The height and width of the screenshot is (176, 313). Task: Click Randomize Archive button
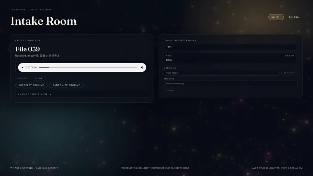coord(66,85)
